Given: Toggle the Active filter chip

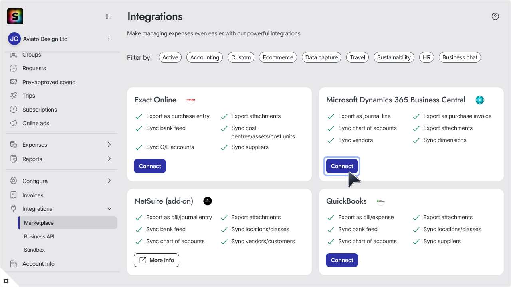Looking at the screenshot, I should click(170, 57).
